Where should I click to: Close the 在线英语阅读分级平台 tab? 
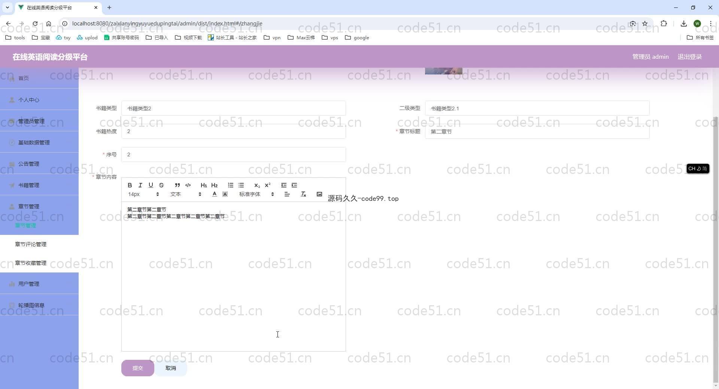click(96, 7)
